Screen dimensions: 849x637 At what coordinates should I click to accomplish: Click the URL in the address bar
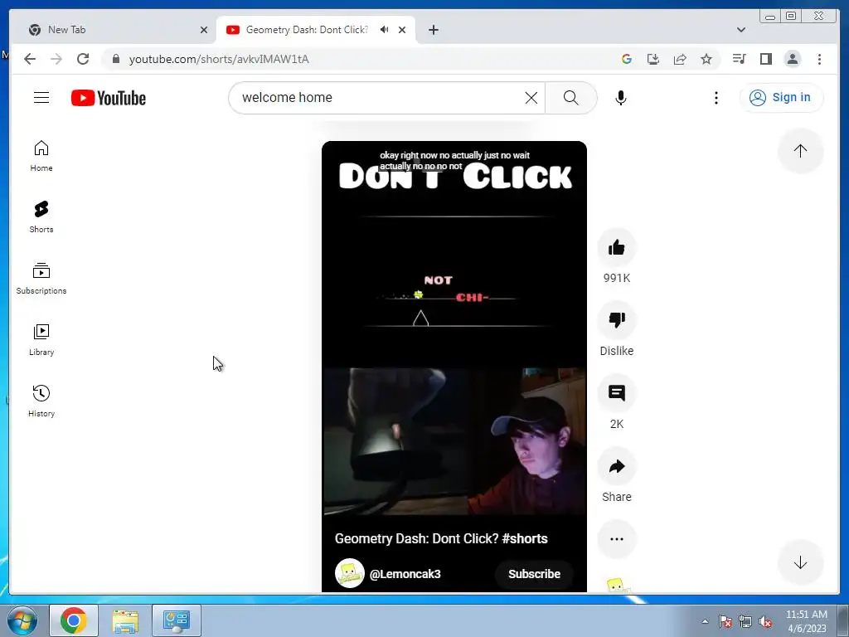(x=219, y=59)
